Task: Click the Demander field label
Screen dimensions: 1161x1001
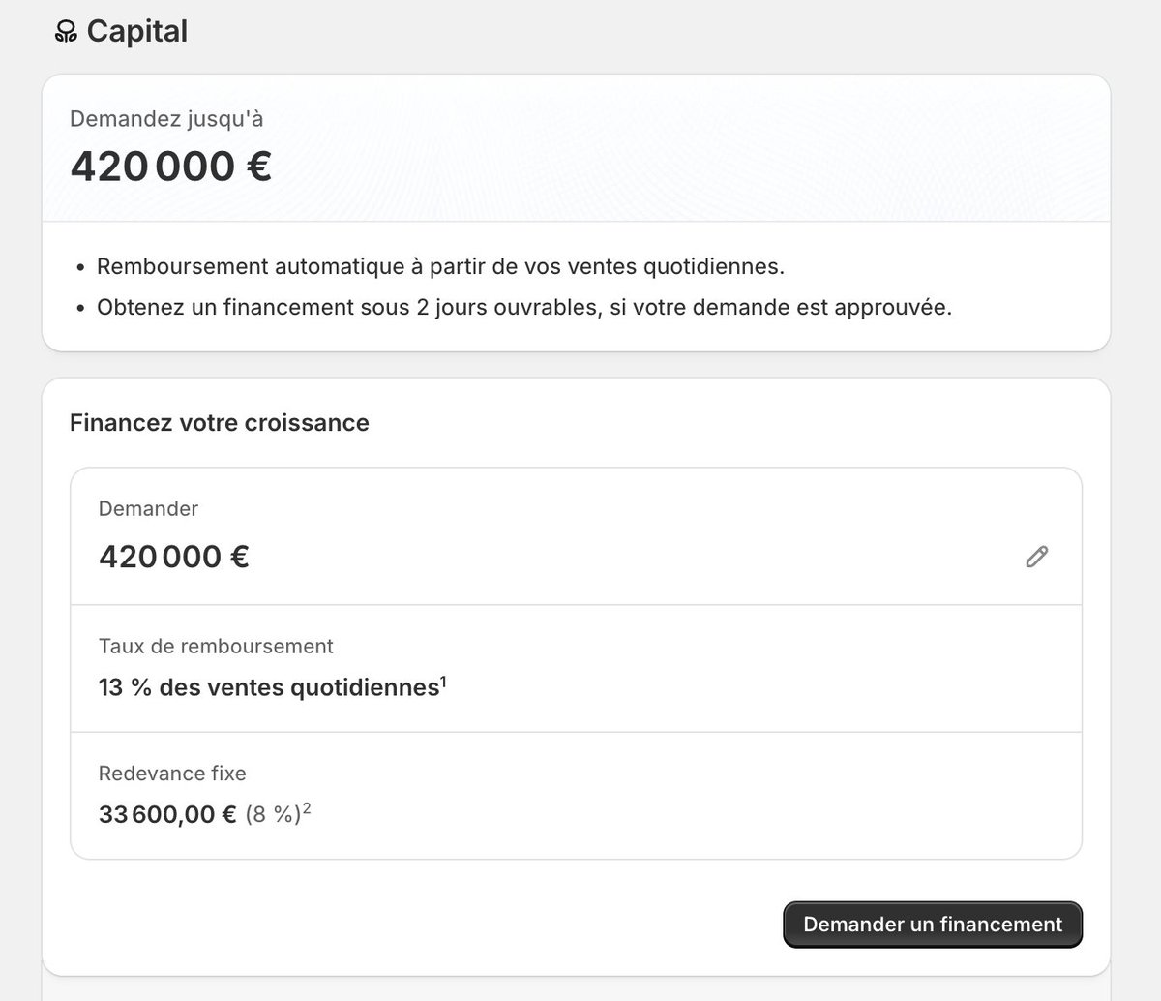Action: (x=148, y=508)
